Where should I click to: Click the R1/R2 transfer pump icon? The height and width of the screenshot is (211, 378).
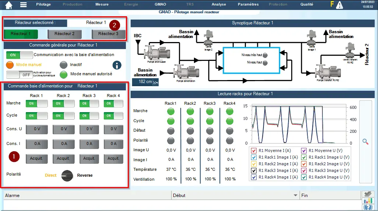coord(328,72)
